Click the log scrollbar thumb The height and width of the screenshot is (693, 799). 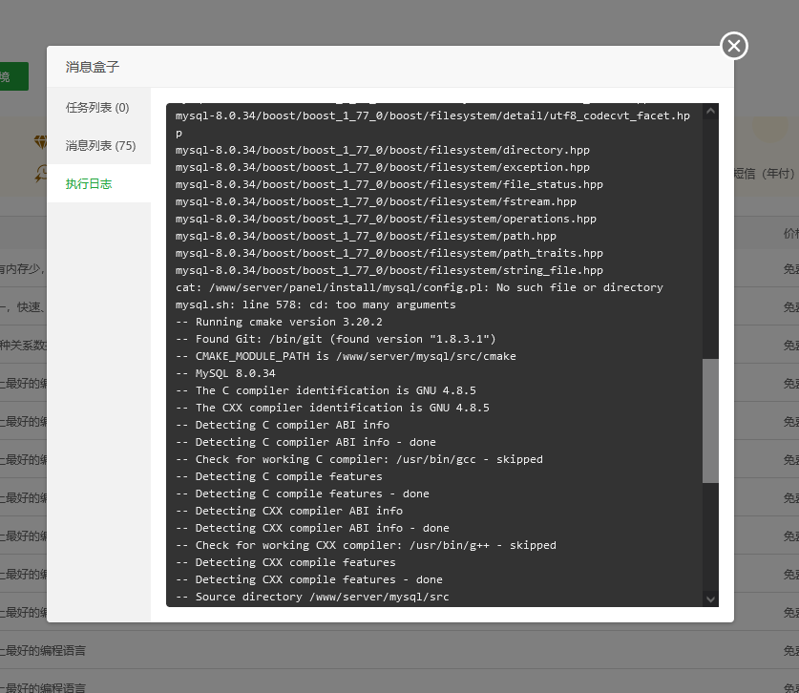(x=710, y=420)
